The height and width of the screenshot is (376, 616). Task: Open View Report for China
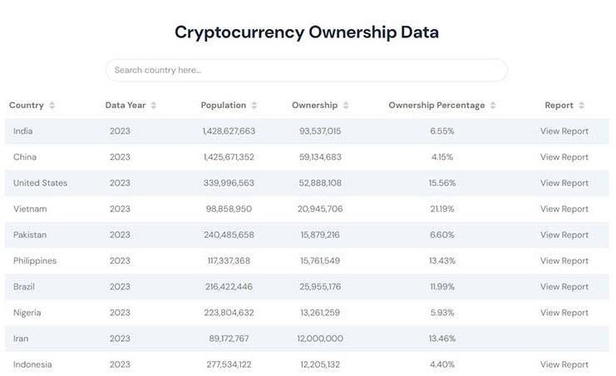pyautogui.click(x=564, y=157)
